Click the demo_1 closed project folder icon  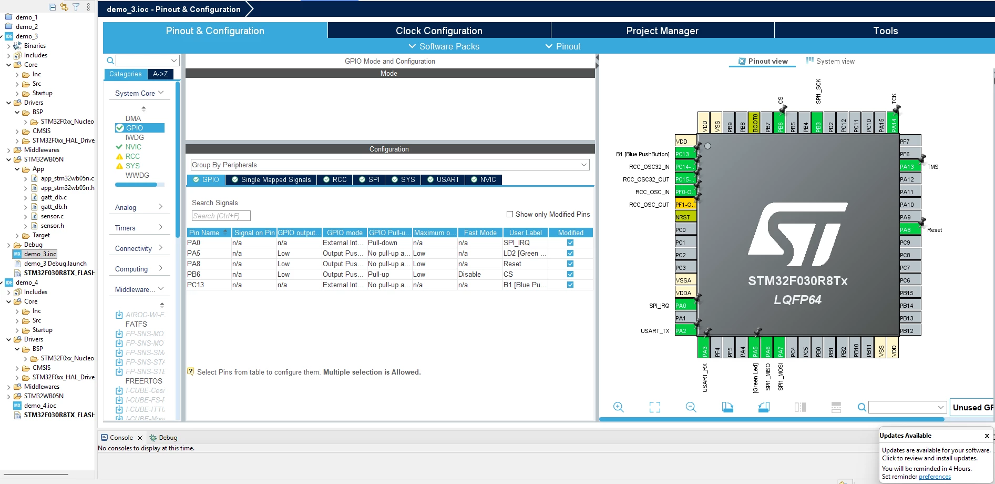pos(9,17)
